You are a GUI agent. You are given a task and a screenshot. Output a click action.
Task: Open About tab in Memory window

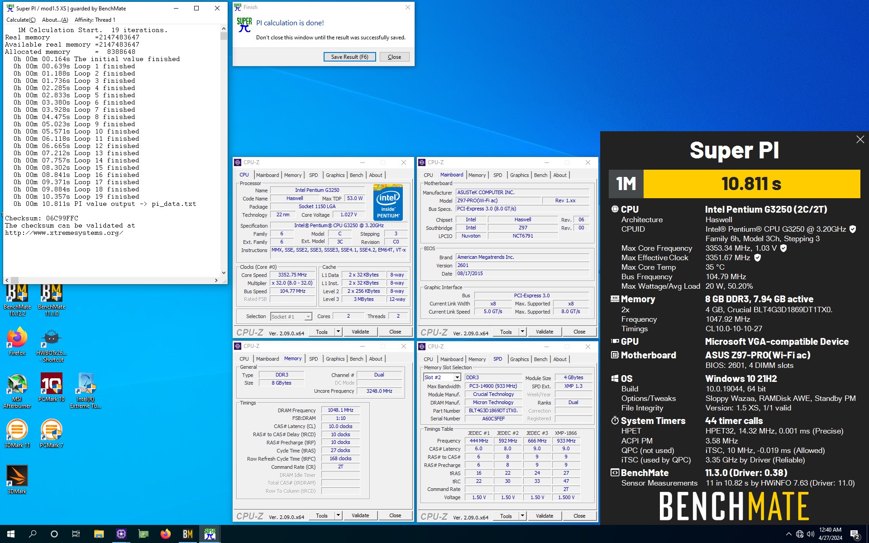(x=376, y=359)
